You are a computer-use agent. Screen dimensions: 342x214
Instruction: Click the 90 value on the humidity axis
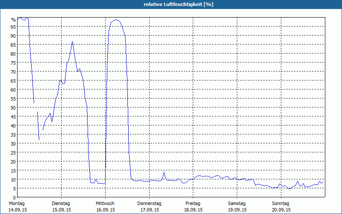click(13, 36)
